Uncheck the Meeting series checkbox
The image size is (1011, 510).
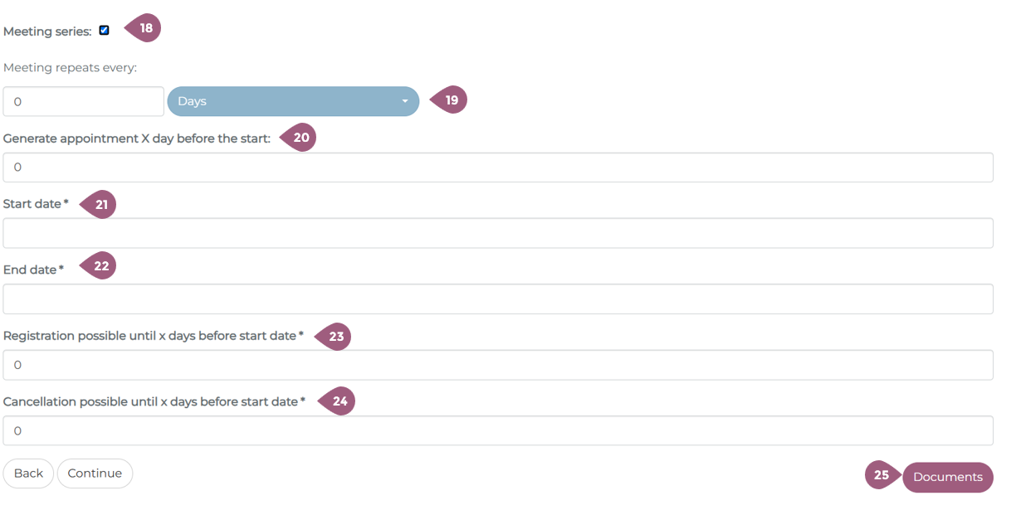(x=104, y=31)
